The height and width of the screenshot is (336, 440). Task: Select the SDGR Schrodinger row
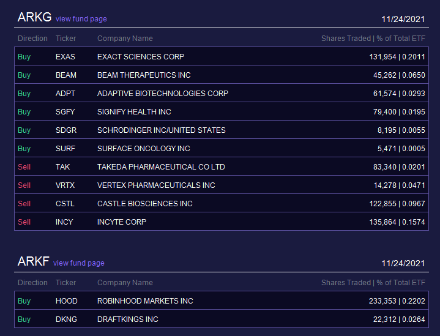pos(222,130)
